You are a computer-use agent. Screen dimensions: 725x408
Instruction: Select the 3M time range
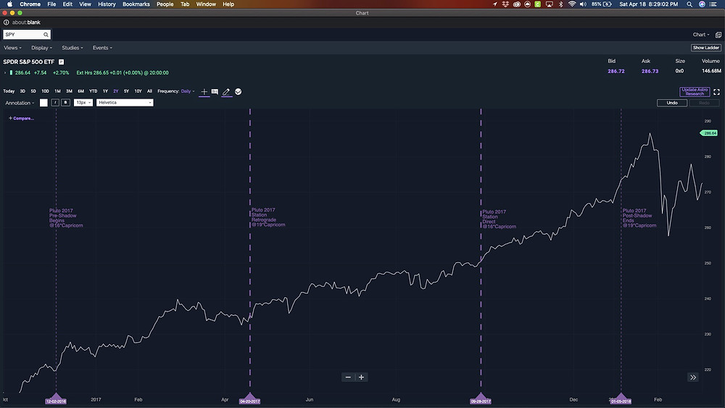coord(69,91)
